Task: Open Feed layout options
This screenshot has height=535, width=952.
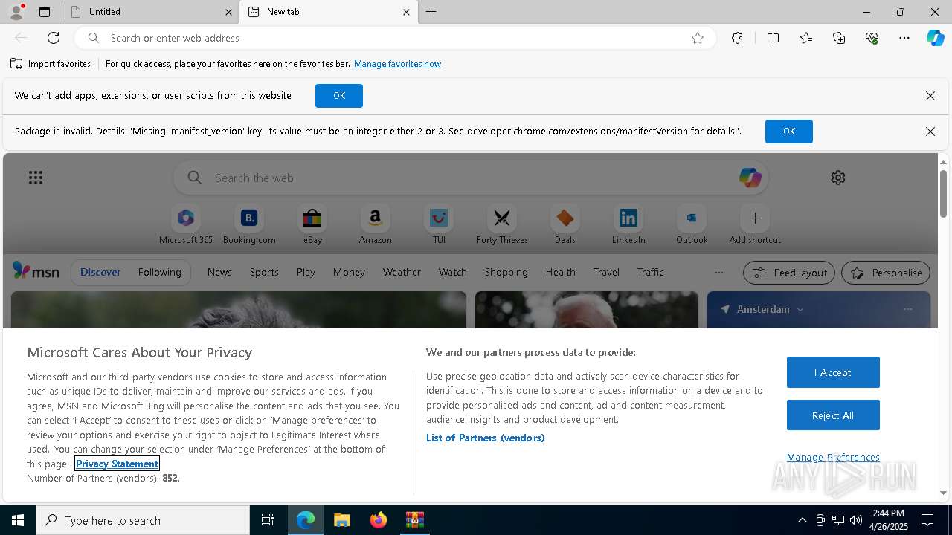Action: pyautogui.click(x=789, y=273)
